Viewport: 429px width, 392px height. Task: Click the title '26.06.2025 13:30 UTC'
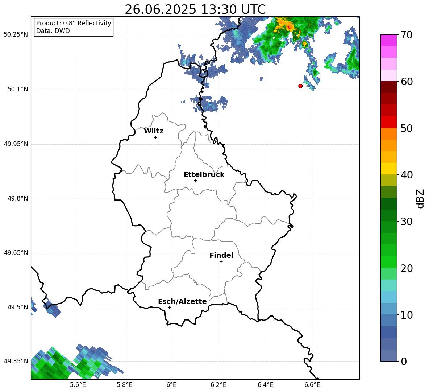pyautogui.click(x=195, y=9)
